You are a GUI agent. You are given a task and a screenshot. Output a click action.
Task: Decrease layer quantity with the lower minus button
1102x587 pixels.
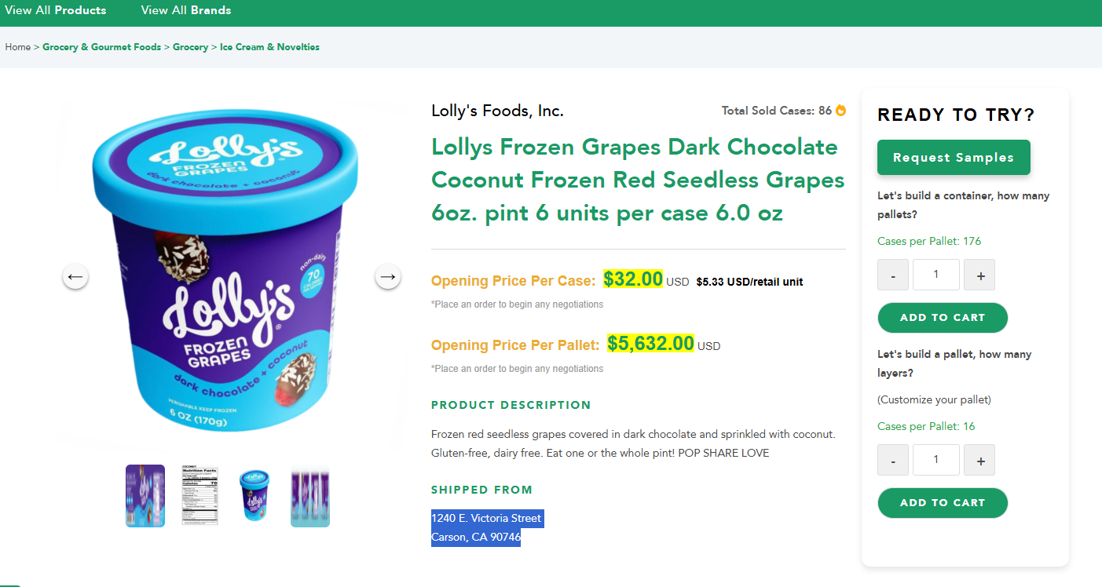tap(893, 460)
